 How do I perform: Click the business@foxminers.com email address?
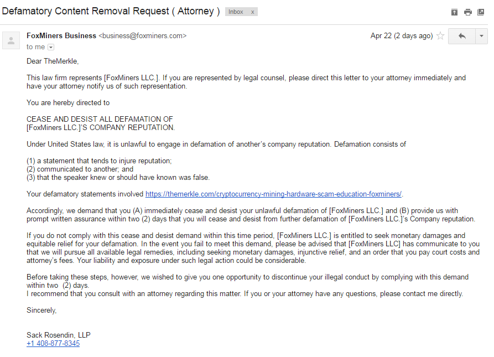[143, 36]
